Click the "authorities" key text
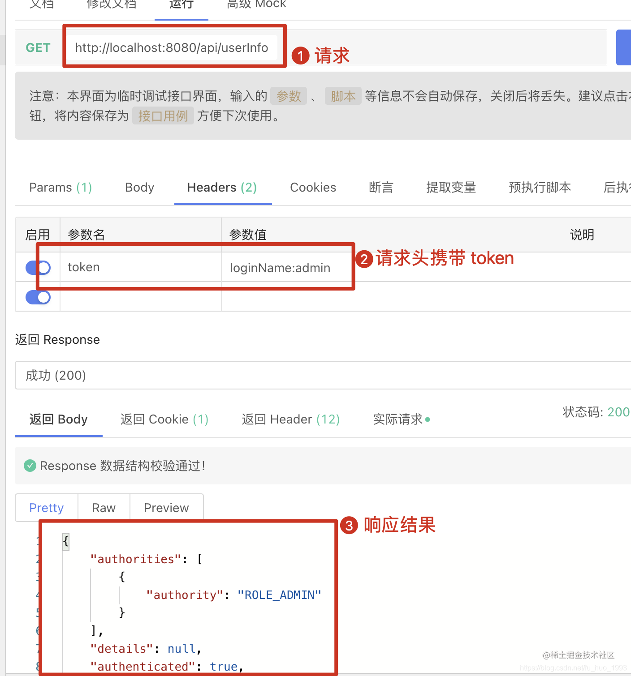The width and height of the screenshot is (631, 676). 136,559
